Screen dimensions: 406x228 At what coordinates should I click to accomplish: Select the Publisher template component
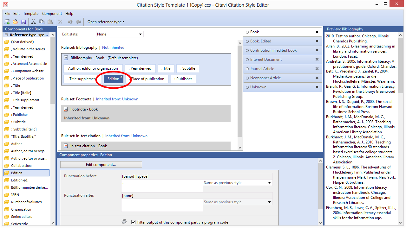[183, 79]
